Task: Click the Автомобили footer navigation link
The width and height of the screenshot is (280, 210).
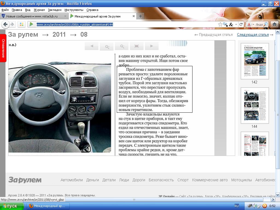Action: [72, 180]
